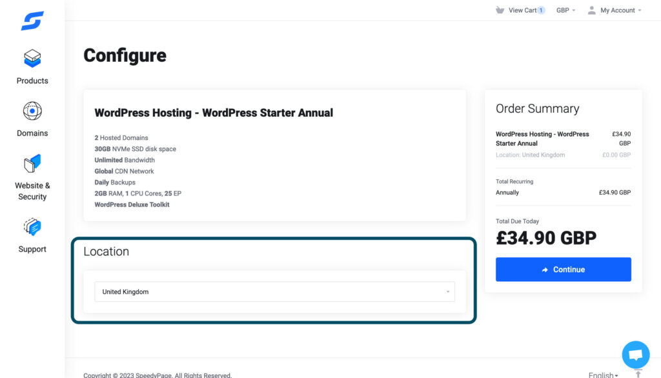Open the View Cart link

coord(522,10)
